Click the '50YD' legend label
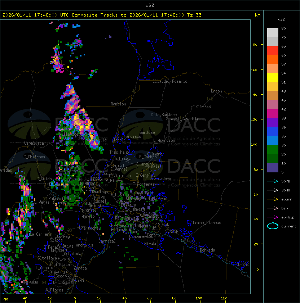The width and height of the screenshot is (300, 303). pos(286,181)
